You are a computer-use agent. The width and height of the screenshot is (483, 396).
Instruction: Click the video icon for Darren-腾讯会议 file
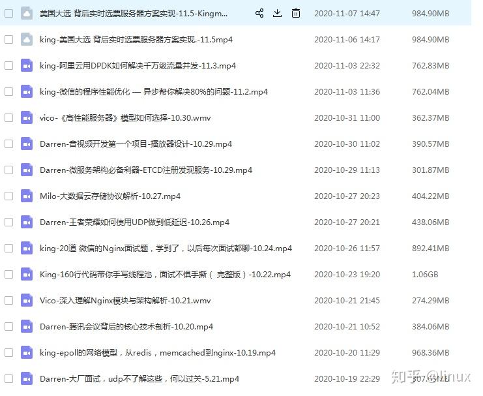(27, 327)
